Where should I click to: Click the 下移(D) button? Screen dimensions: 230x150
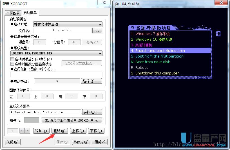tap(96, 131)
